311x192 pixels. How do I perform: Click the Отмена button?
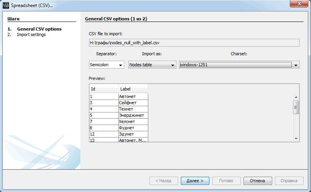click(257, 181)
